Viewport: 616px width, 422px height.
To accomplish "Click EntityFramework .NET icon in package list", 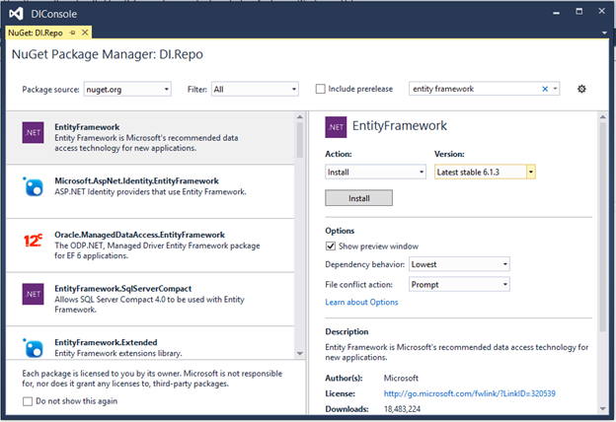I will click(33, 132).
